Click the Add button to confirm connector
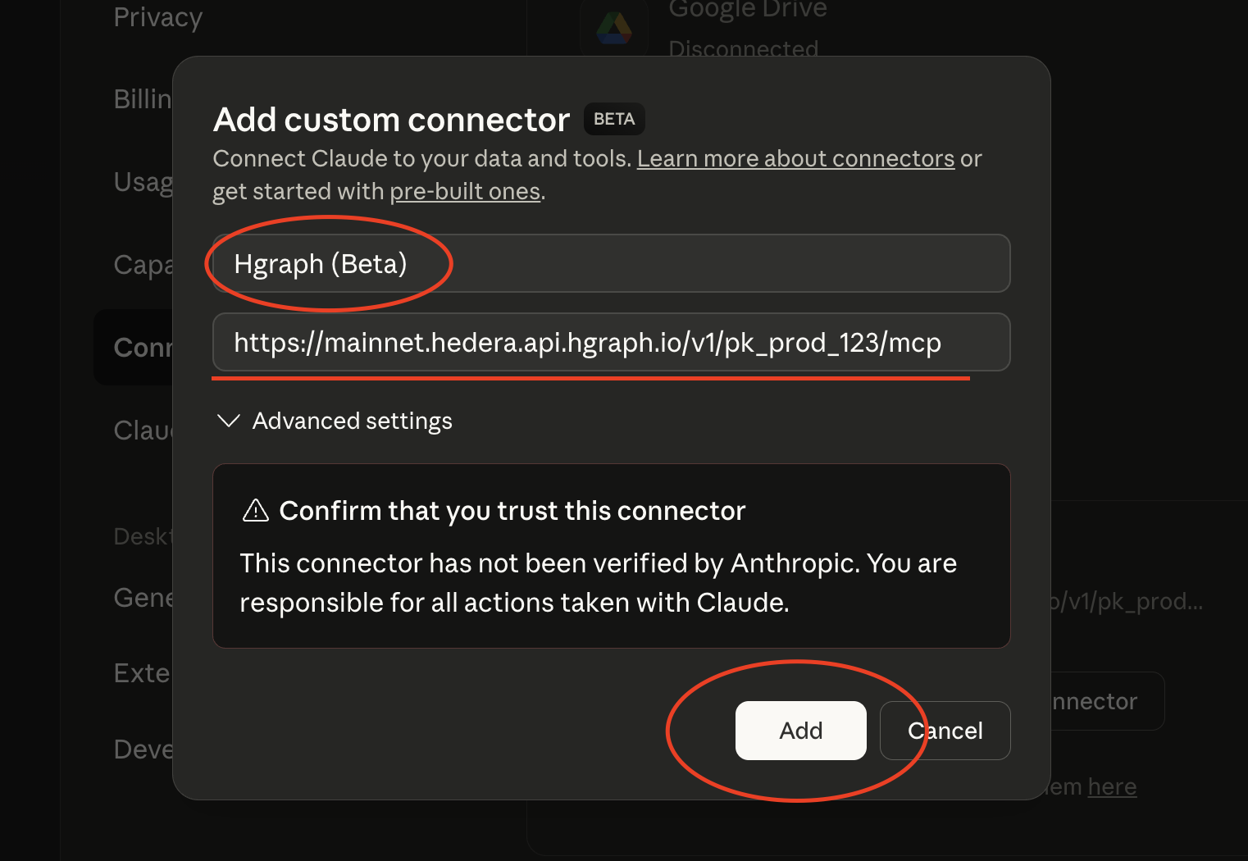 pos(801,730)
